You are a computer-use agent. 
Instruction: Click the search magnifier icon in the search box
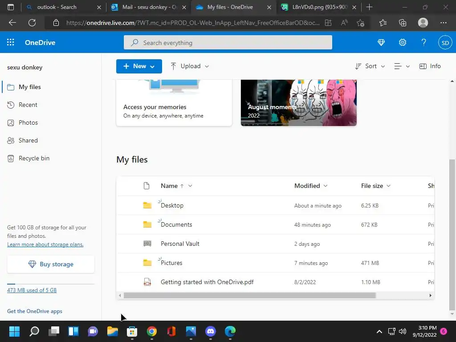134,43
